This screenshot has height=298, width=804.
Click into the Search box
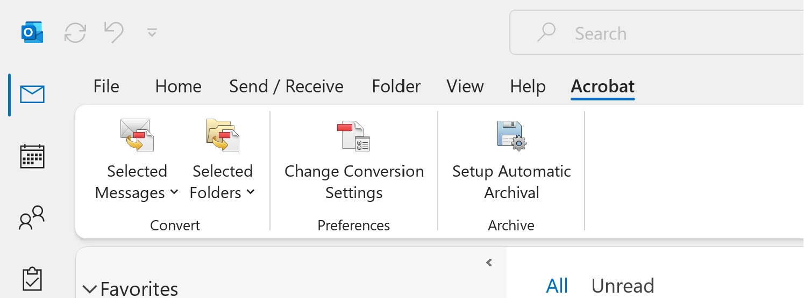(657, 33)
